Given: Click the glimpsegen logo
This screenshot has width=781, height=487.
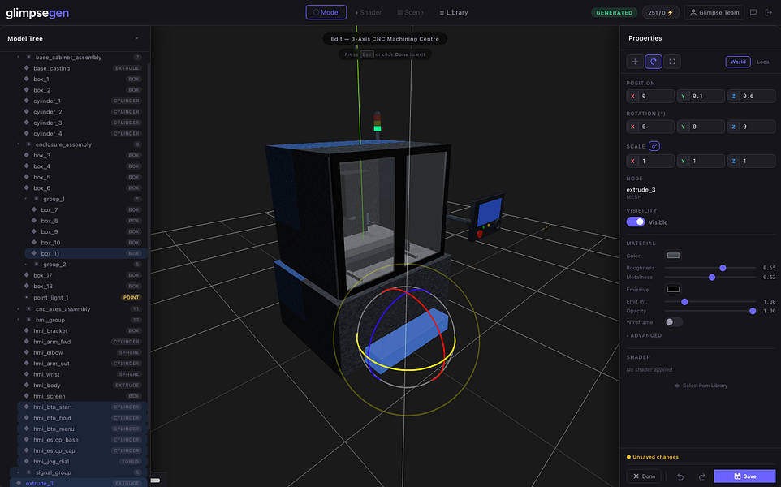Looking at the screenshot, I should [37, 13].
